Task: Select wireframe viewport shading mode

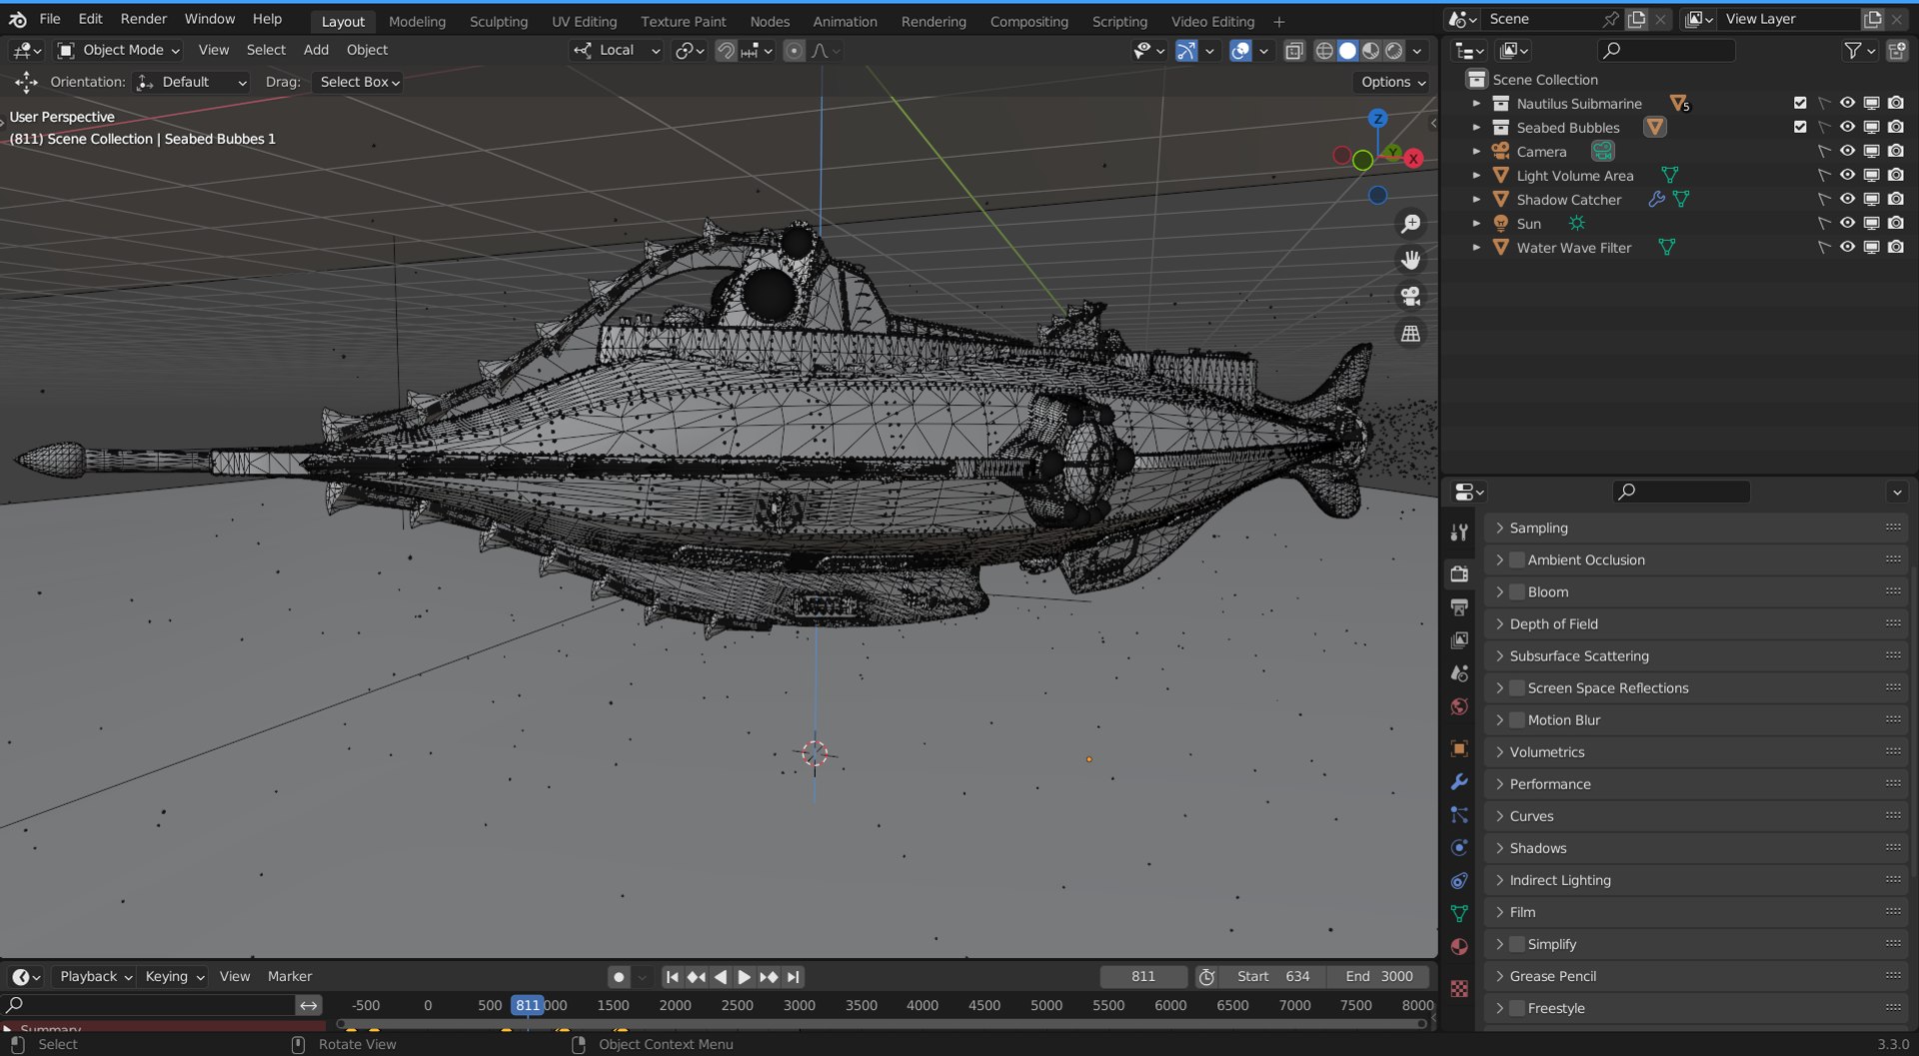Action: [1324, 50]
